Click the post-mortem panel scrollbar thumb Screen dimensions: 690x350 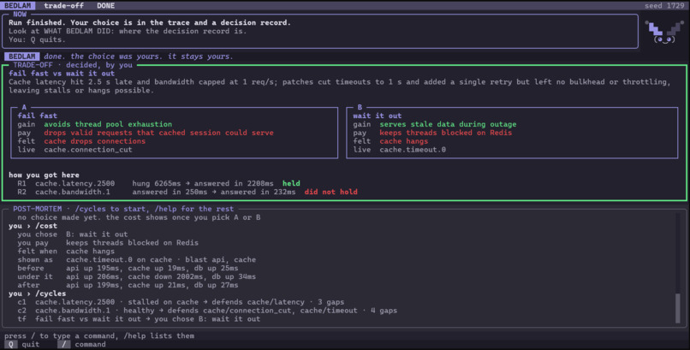click(678, 308)
